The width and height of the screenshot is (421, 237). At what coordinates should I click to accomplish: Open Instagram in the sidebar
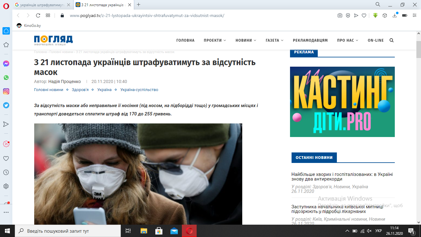point(6,91)
